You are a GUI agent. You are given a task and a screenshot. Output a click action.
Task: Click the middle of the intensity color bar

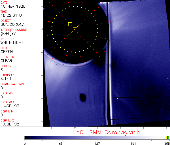[x=96, y=137]
